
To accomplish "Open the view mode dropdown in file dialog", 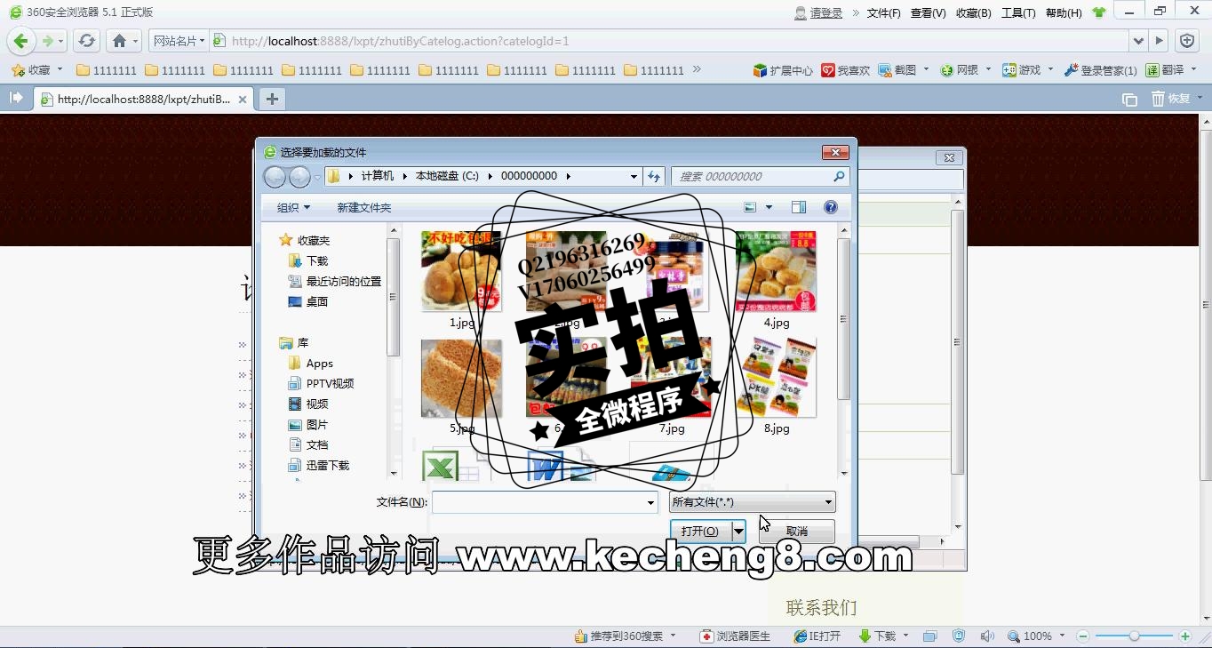I will click(x=769, y=207).
